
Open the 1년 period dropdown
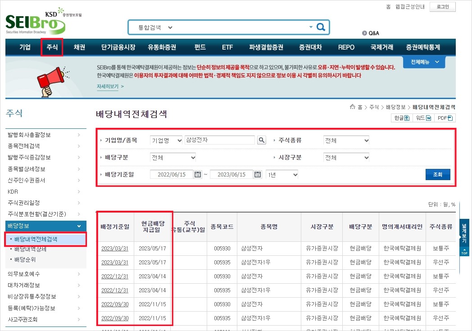coord(281,174)
